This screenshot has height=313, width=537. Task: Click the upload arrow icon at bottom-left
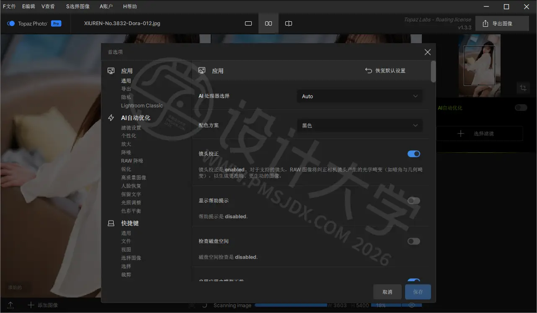[x=11, y=305]
